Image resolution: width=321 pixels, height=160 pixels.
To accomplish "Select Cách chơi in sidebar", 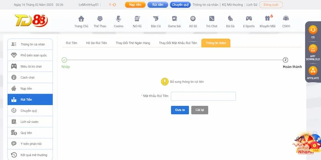I will [x=30, y=77].
